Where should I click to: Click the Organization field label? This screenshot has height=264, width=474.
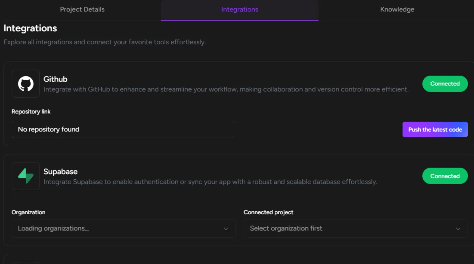[28, 212]
